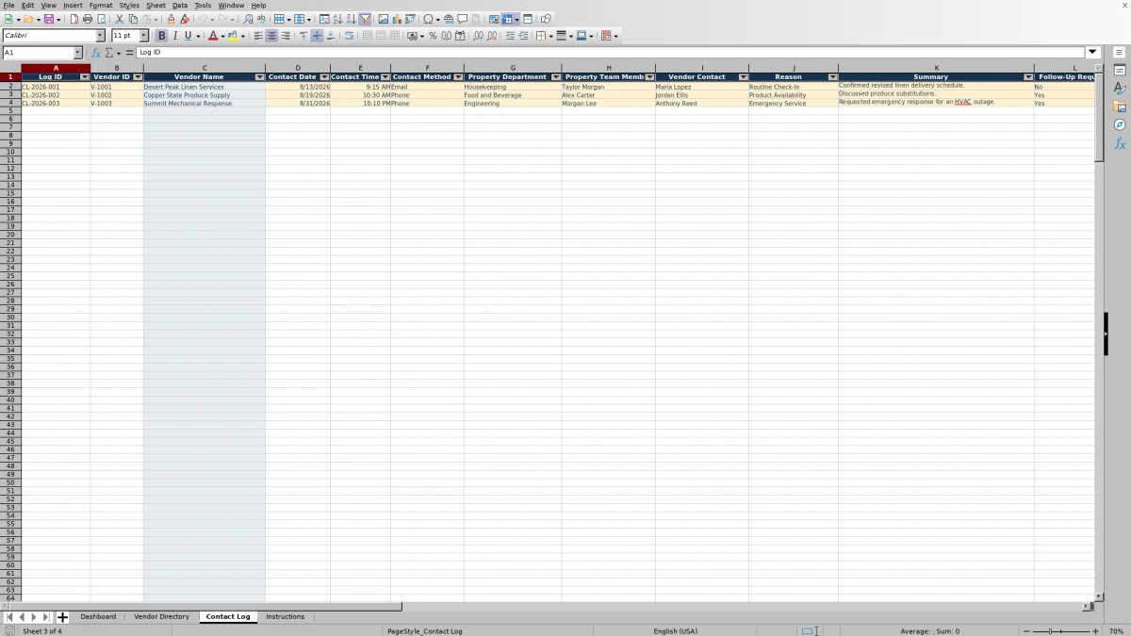The width and height of the screenshot is (1131, 636).
Task: Click the background highlight color swatch
Action: pos(233,36)
